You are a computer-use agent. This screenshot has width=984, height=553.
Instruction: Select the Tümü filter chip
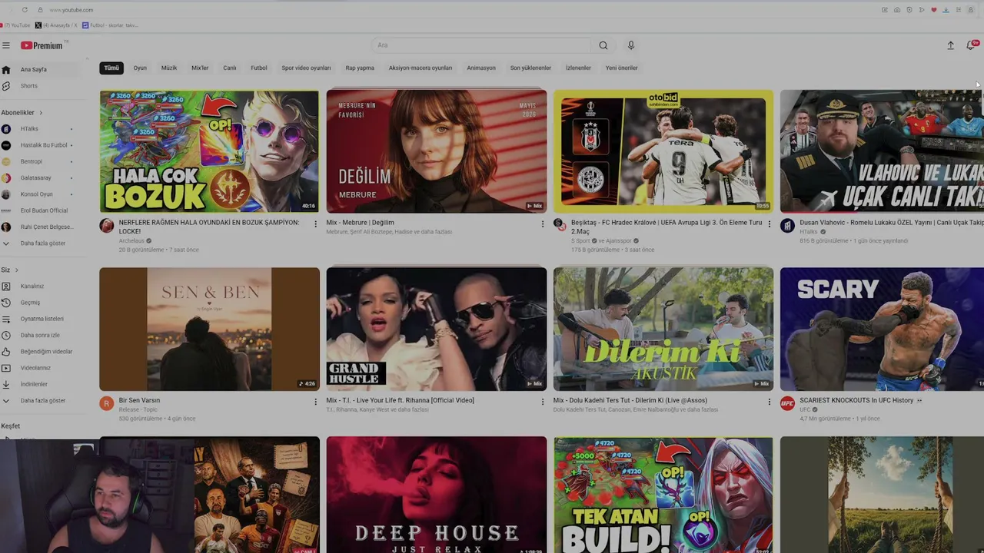[111, 68]
